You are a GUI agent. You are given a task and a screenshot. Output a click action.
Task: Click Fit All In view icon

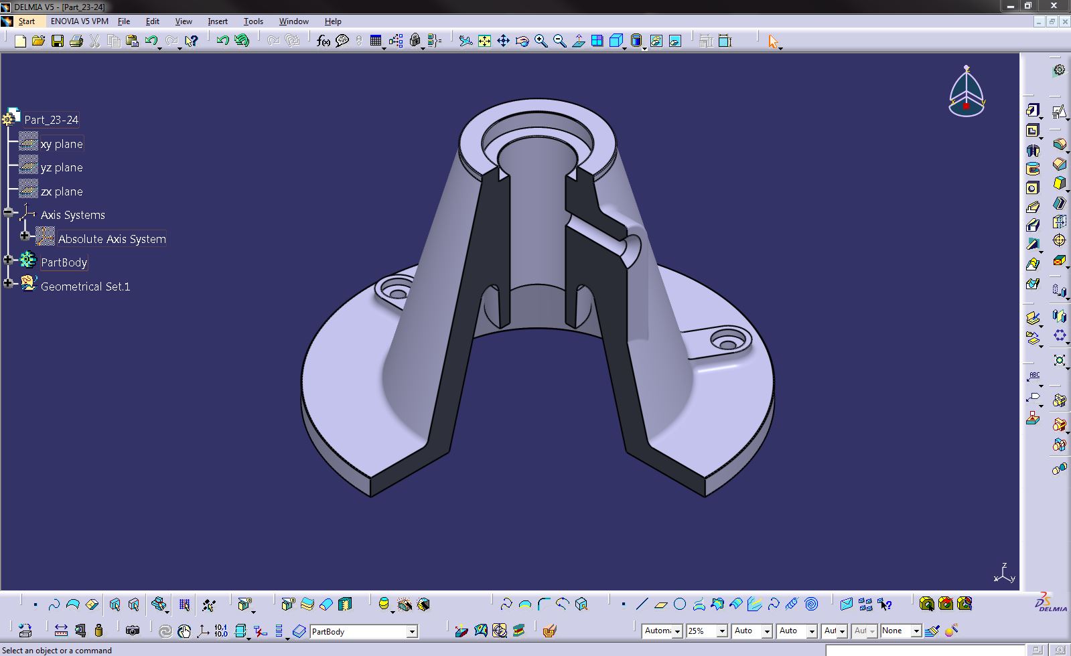tap(484, 42)
